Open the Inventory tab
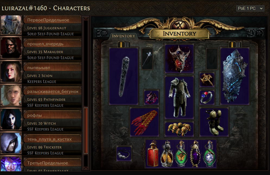The width and height of the screenshot is (270, 175). coord(124,36)
